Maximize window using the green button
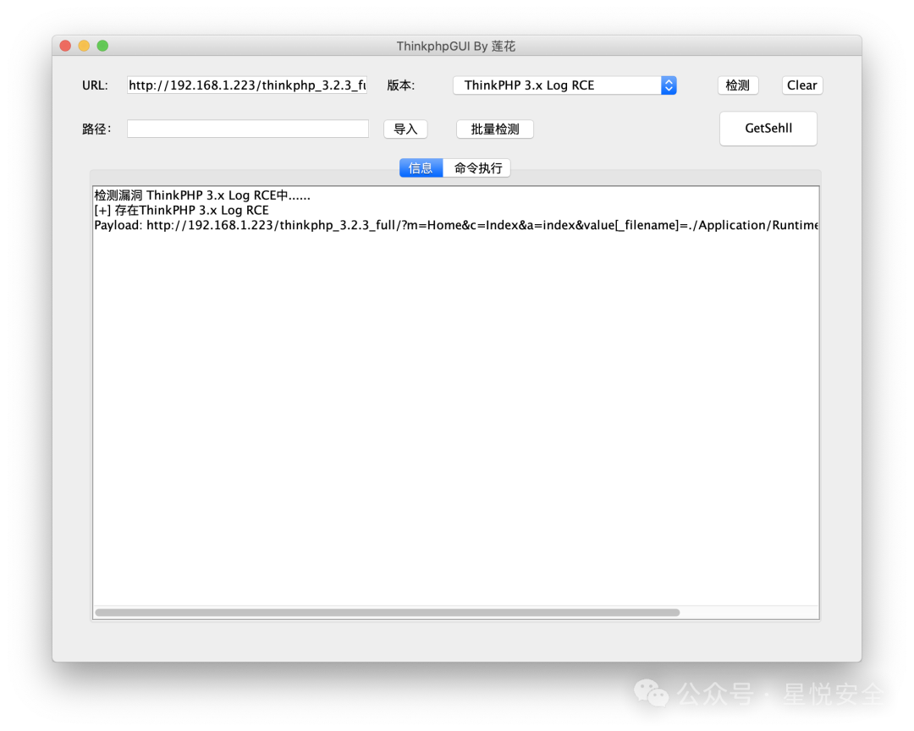 pyautogui.click(x=102, y=46)
